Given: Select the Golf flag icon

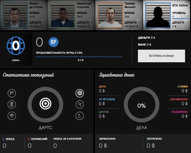Looking at the screenshot, I should pos(80,116).
